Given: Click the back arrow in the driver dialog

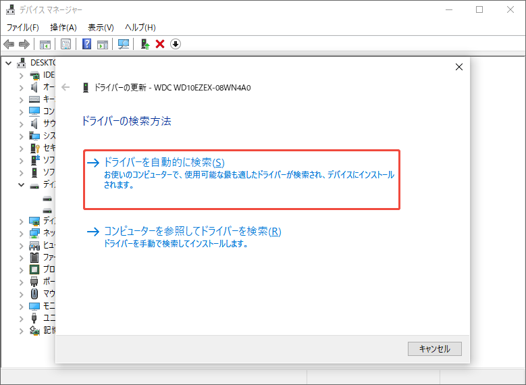Looking at the screenshot, I should 65,88.
